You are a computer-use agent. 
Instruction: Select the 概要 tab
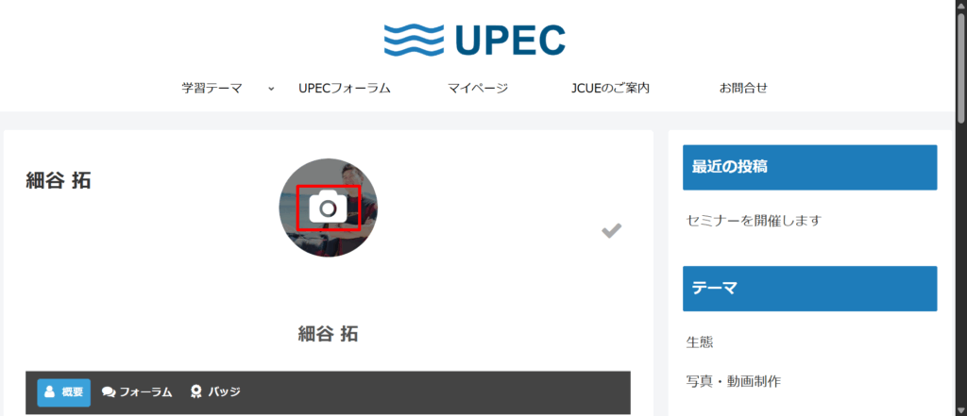pyautogui.click(x=64, y=392)
